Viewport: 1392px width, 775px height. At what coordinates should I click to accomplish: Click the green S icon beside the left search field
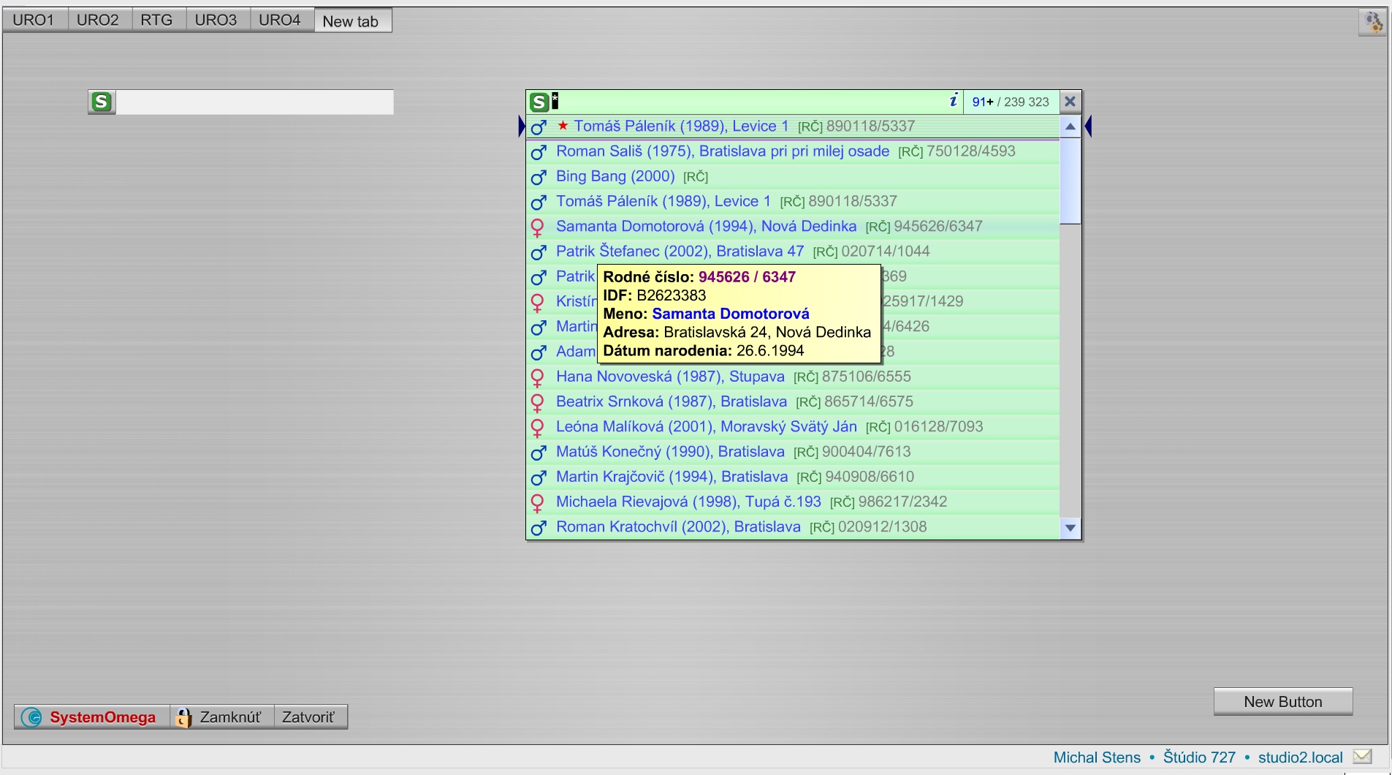click(x=101, y=102)
